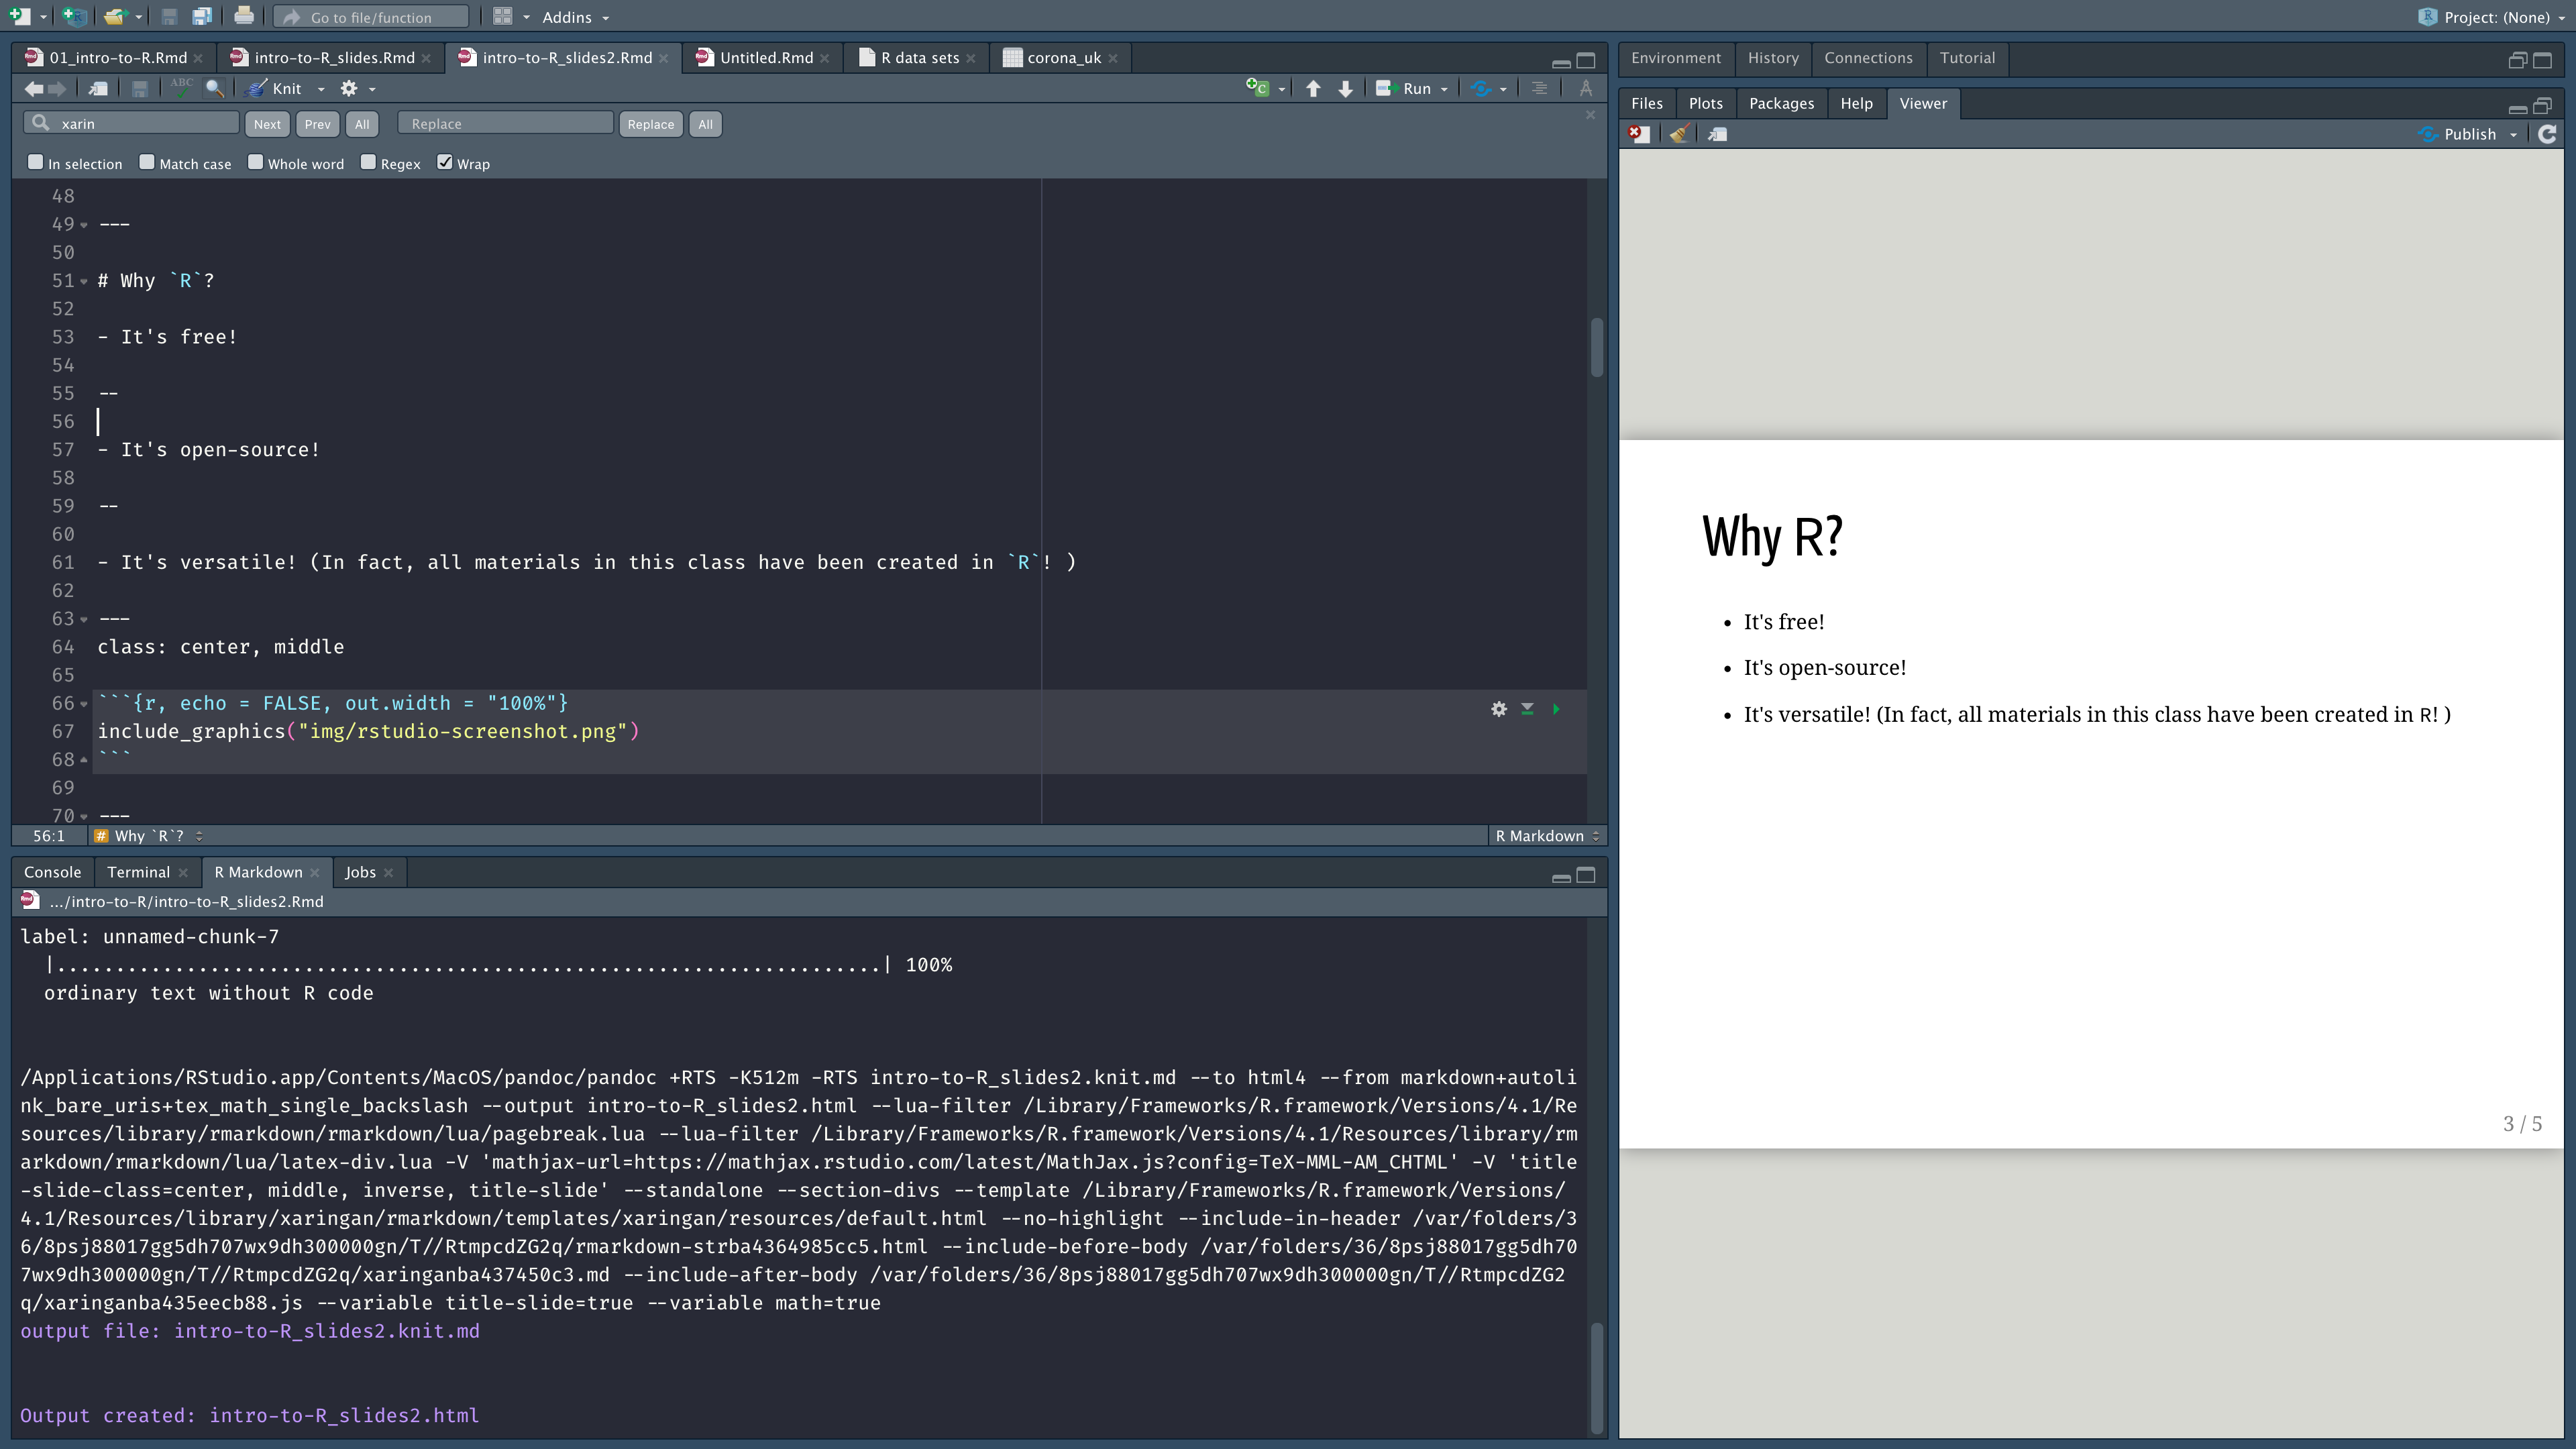Click the Knit document icon

[x=276, y=88]
